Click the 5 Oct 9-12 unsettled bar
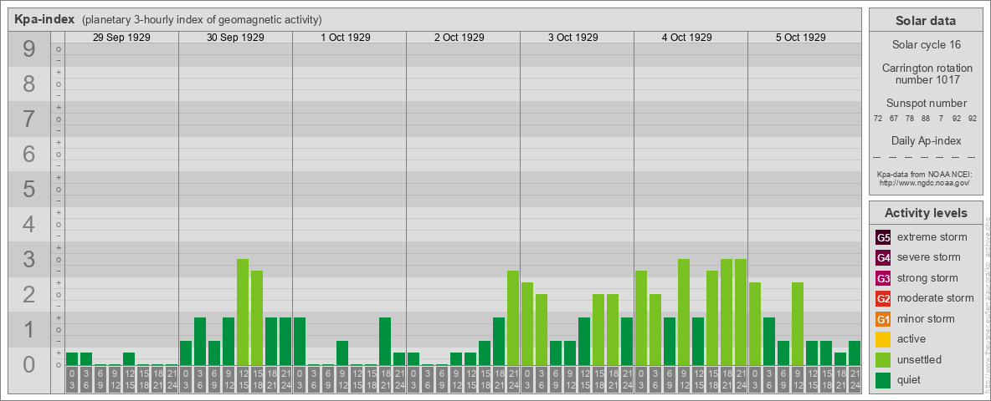991x401 pixels. pos(797,323)
